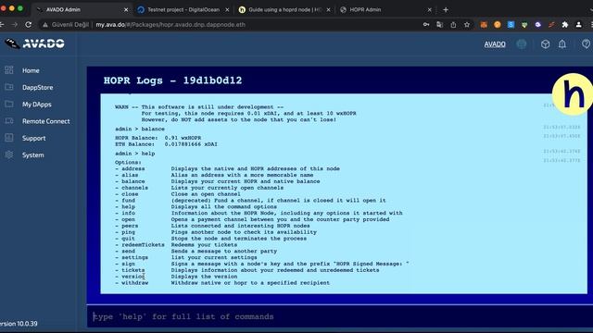The width and height of the screenshot is (593, 333).
Task: Click the share page icon
Action: (453, 25)
